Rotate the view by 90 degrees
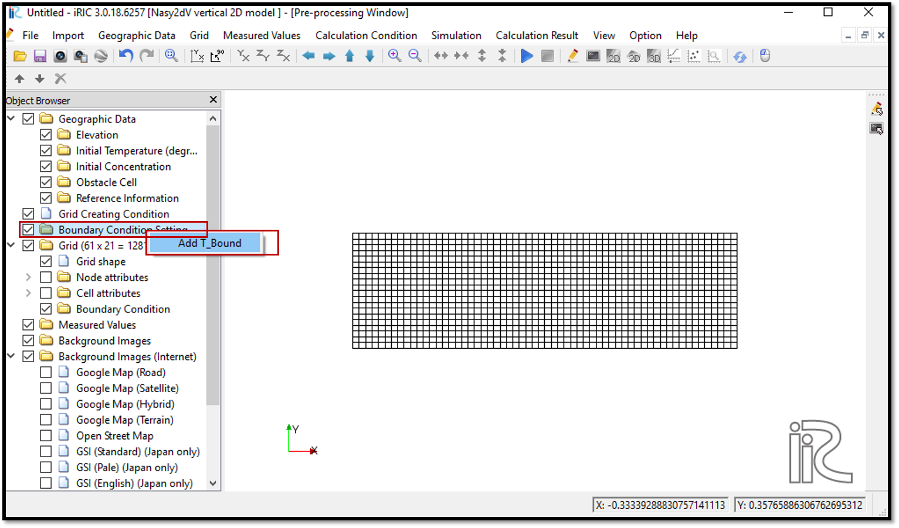Viewport: 899px width, 528px height. 217,56
